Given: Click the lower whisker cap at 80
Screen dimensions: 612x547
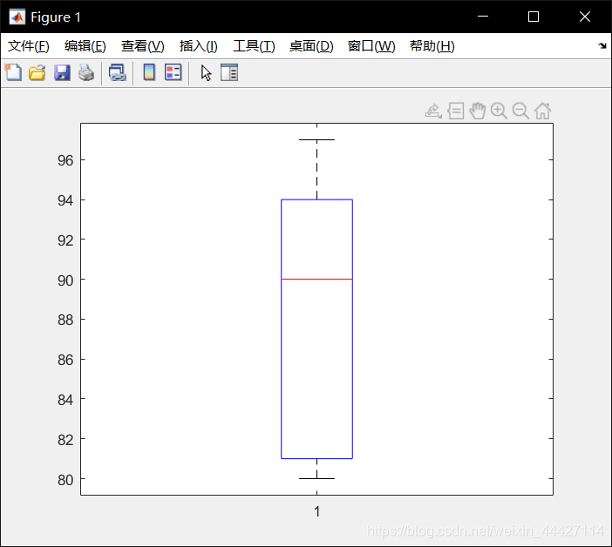Looking at the screenshot, I should pyautogui.click(x=317, y=478).
